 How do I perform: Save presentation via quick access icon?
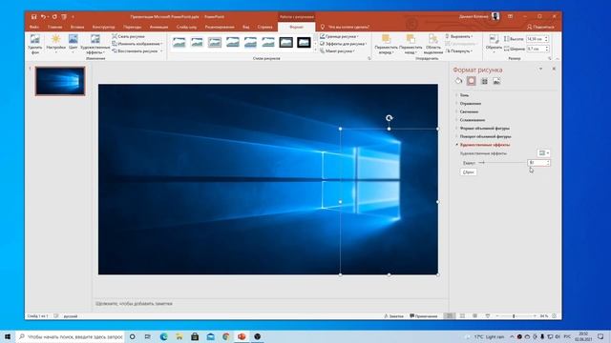(34, 17)
